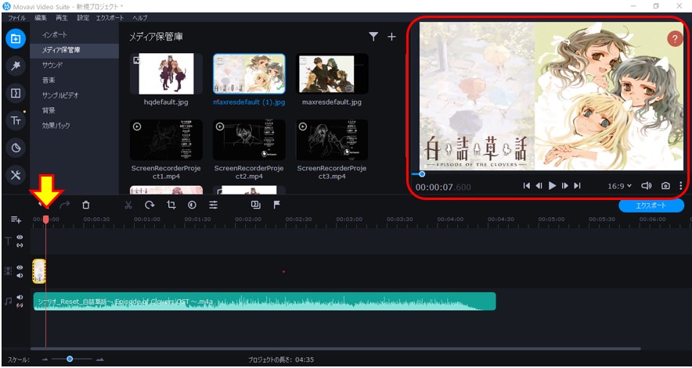The height and width of the screenshot is (368, 692).
Task: Toggle video track visibility eye
Action: pyautogui.click(x=20, y=267)
